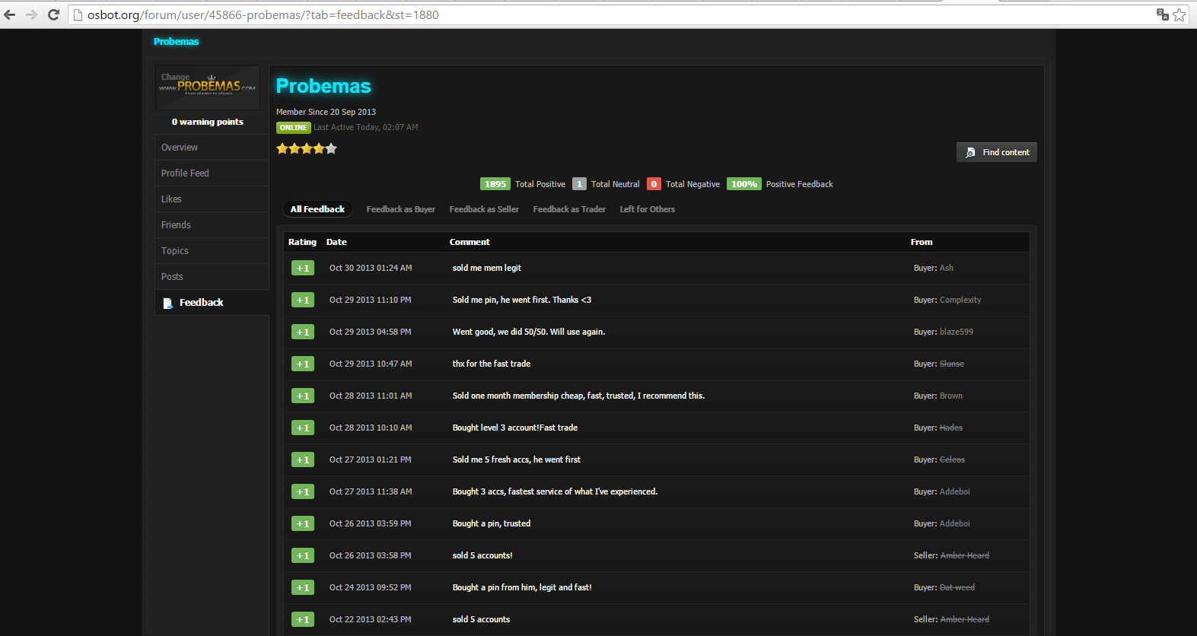Switch to the Feedback as Seller tab
This screenshot has height=636, width=1197.
point(484,209)
